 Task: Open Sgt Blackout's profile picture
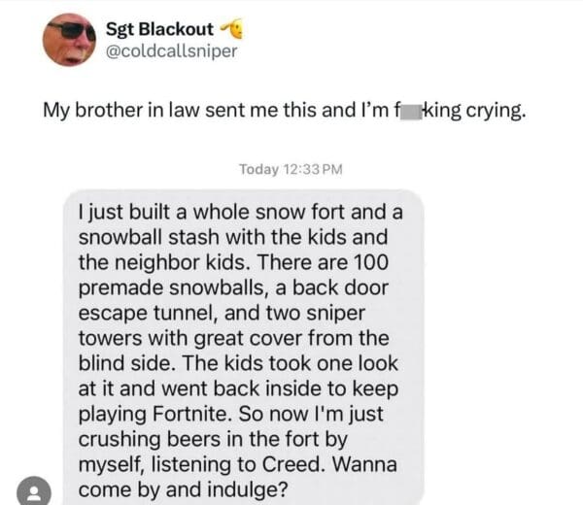click(x=69, y=40)
